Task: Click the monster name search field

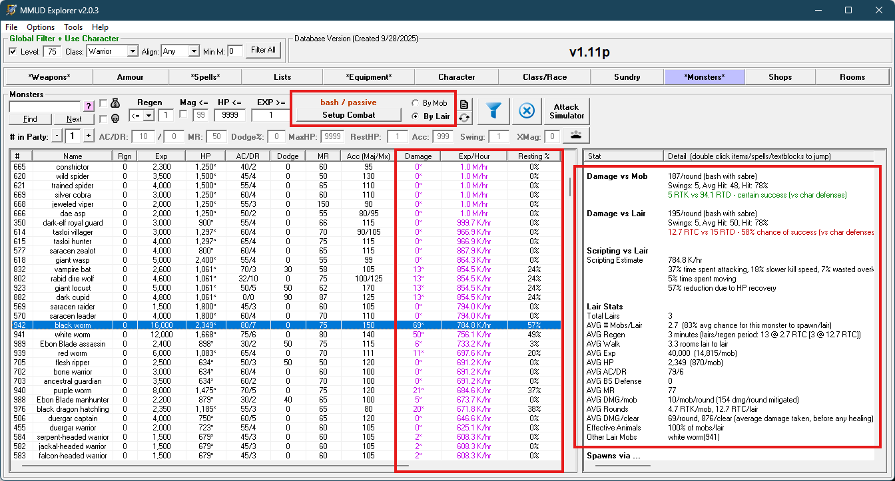Action: point(45,106)
